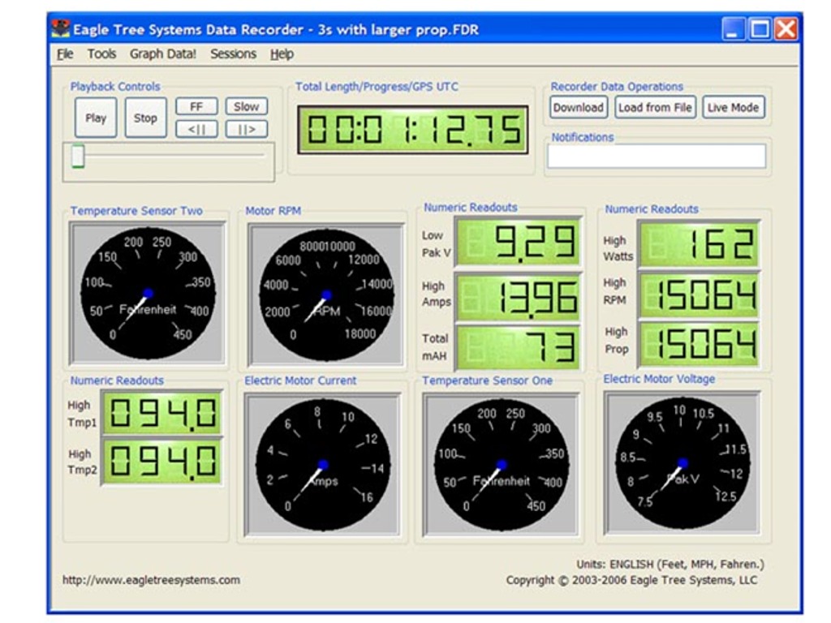The image size is (831, 623).
Task: Step forward with the ||> button
Action: tap(246, 129)
